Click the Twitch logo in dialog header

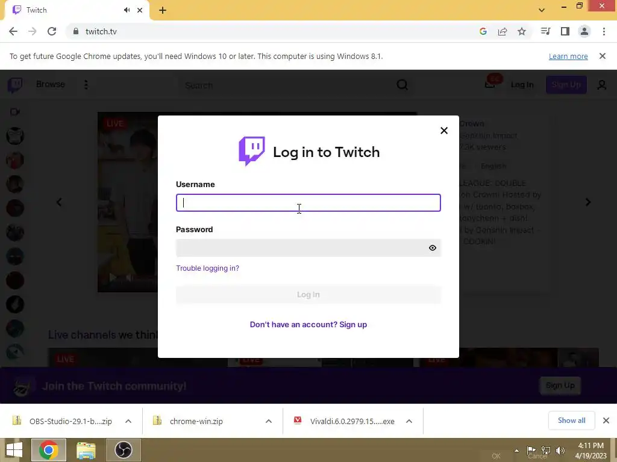click(x=252, y=151)
